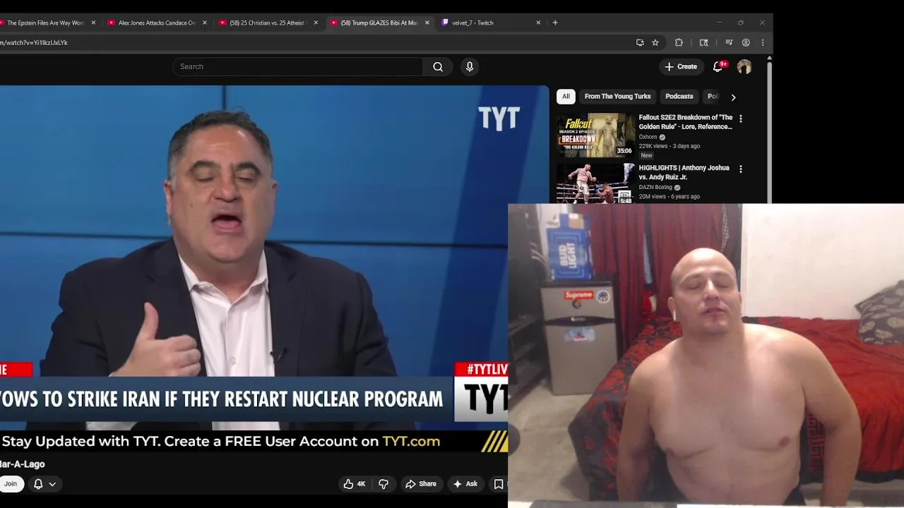Open the tab search icon in the Chrome toolbar
904x508 pixels.
pos(703,42)
